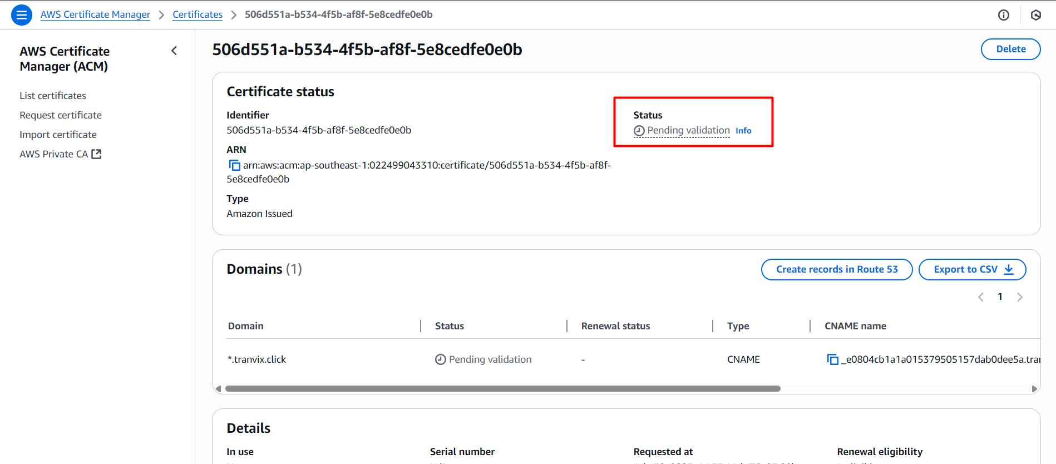Open Request certificate in sidebar
This screenshot has height=464, width=1056.
click(61, 115)
